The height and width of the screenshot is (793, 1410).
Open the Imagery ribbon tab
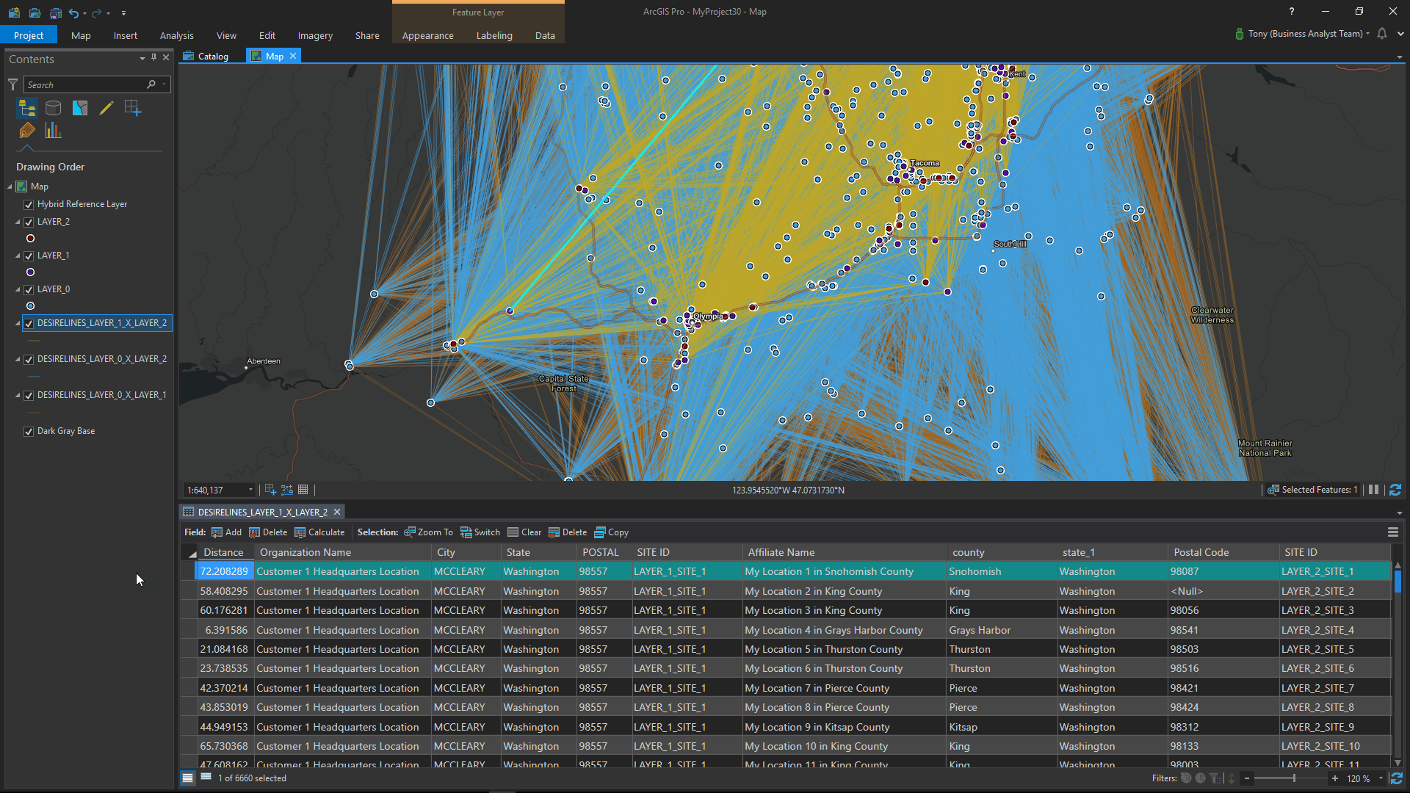pos(315,35)
